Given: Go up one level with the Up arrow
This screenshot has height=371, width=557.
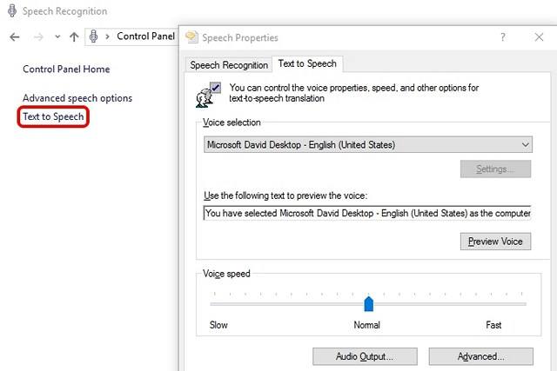Looking at the screenshot, I should pos(74,36).
